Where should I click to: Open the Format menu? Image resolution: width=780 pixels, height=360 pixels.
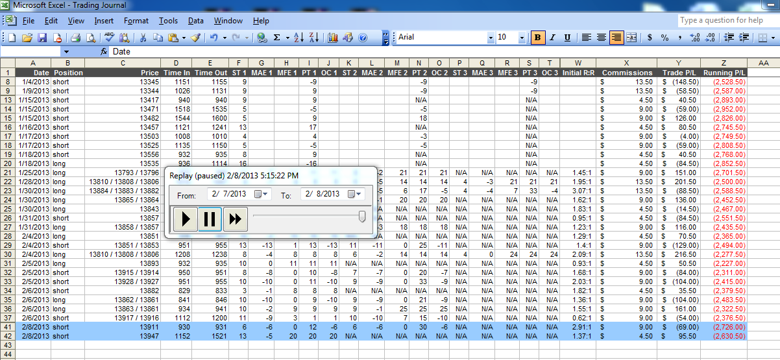pos(136,21)
